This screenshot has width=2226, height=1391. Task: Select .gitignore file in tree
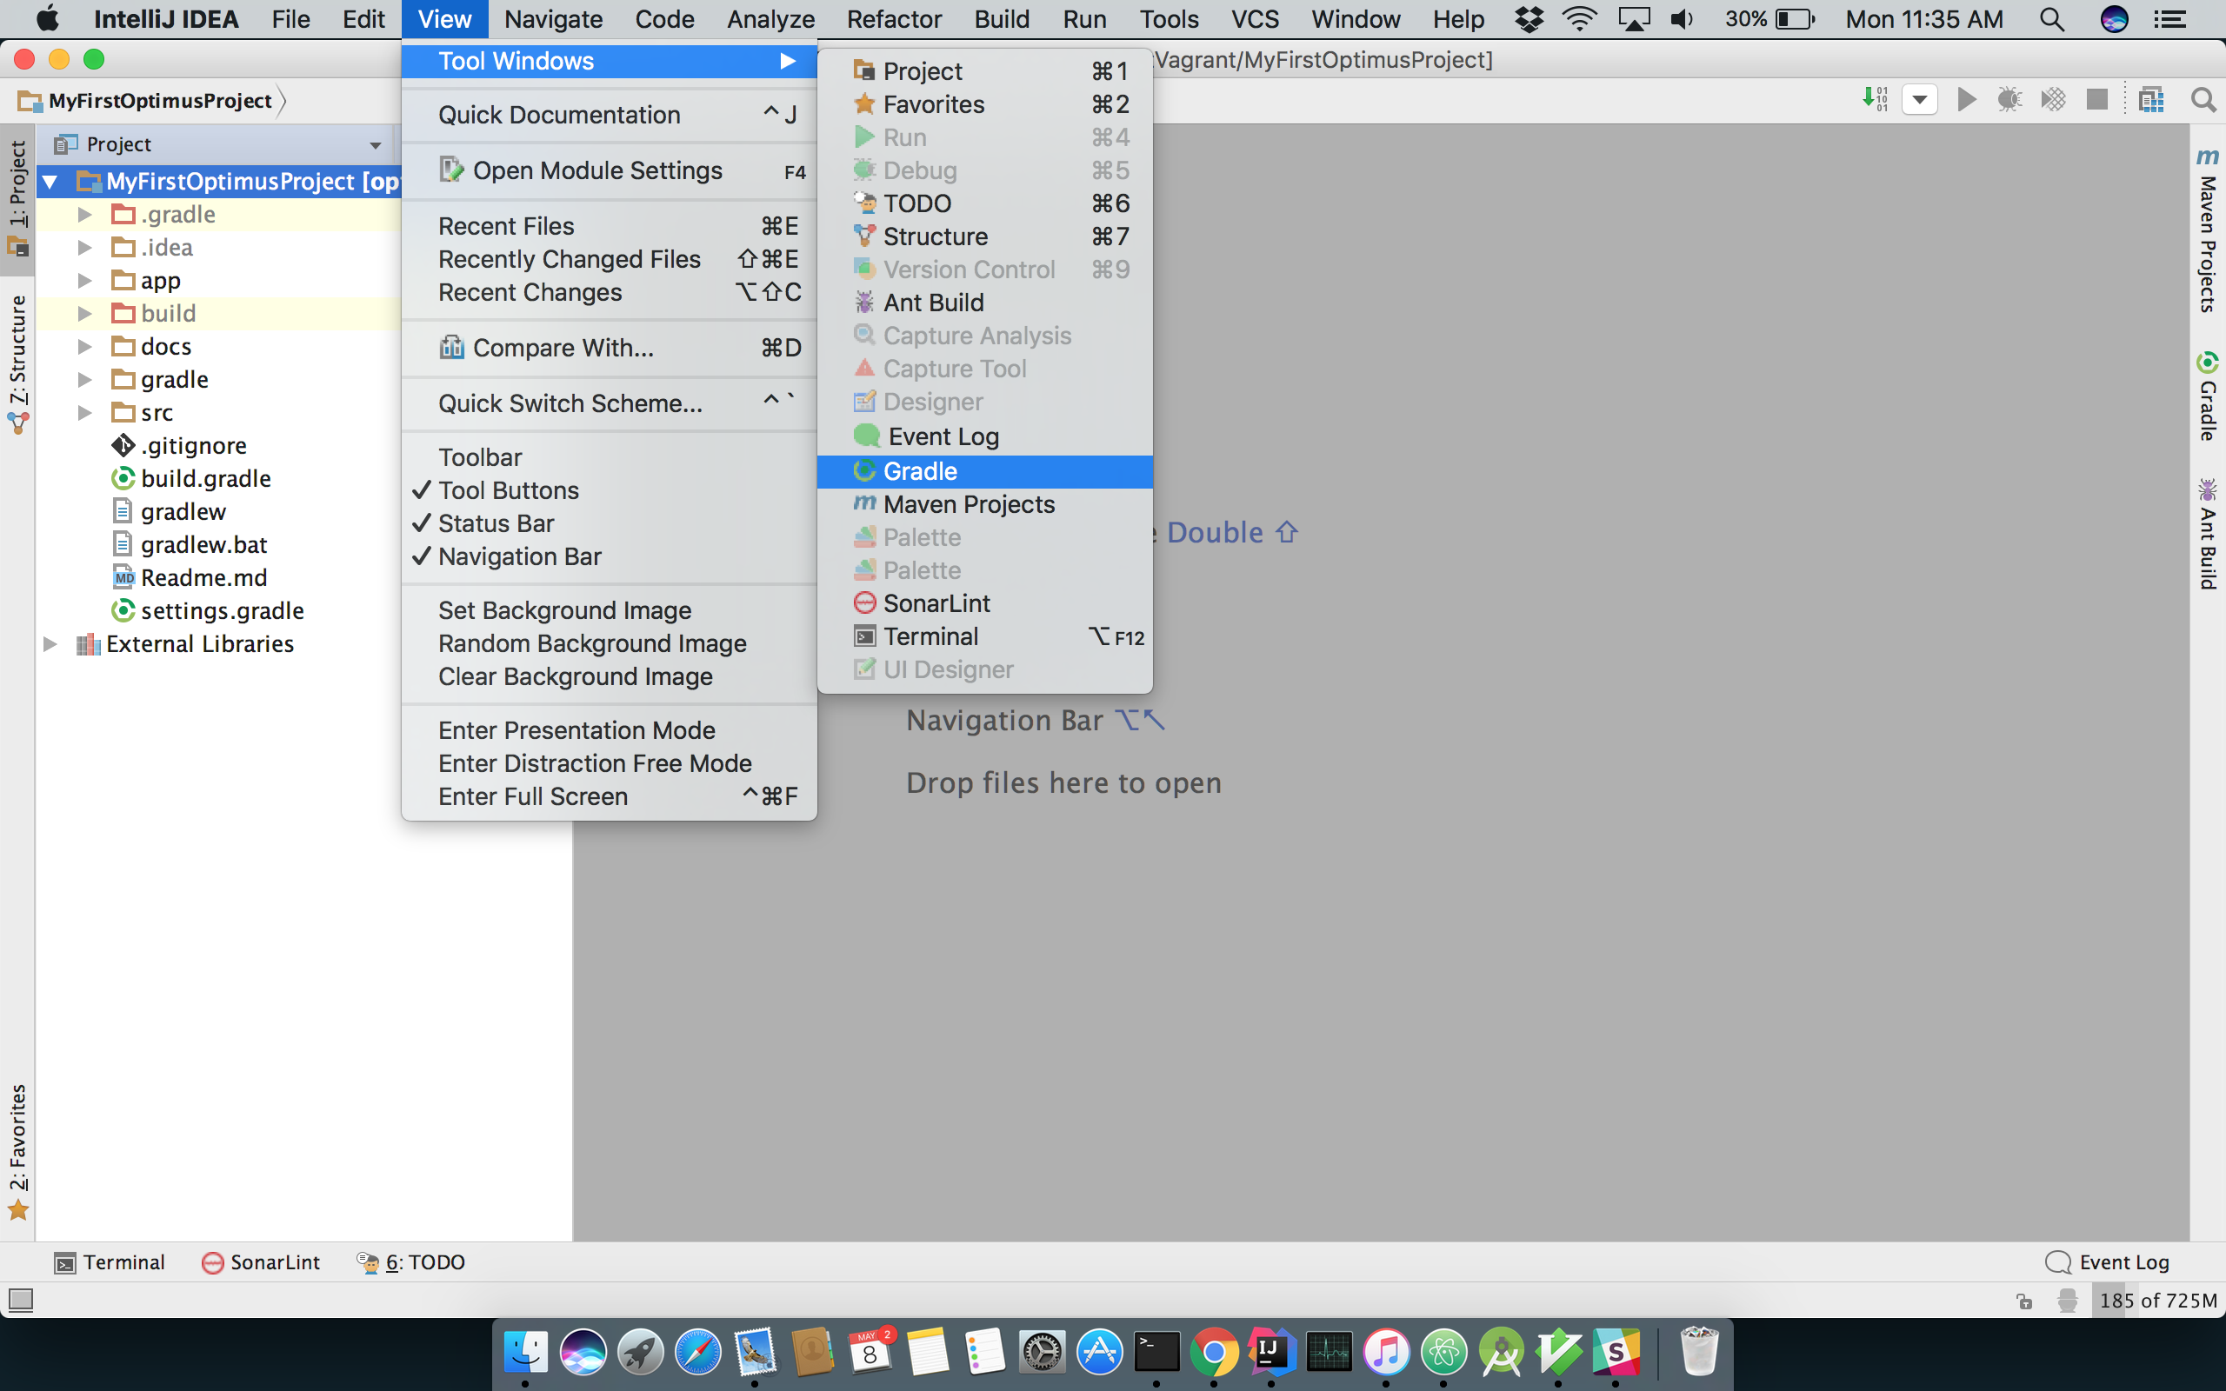[193, 445]
